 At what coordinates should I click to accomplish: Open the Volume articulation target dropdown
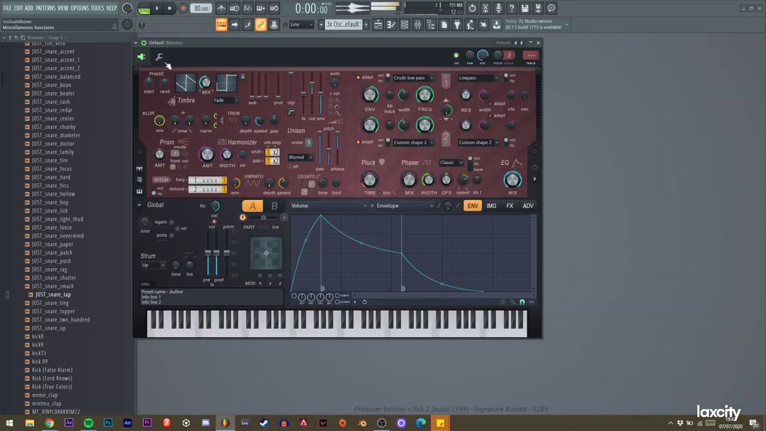[x=329, y=206]
